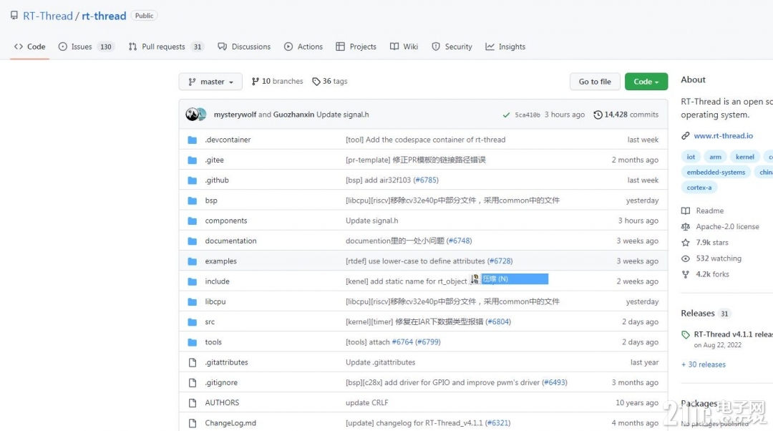773x431 pixels.
Task: Click the tag icon next to 36 tags
Action: pyautogui.click(x=316, y=82)
